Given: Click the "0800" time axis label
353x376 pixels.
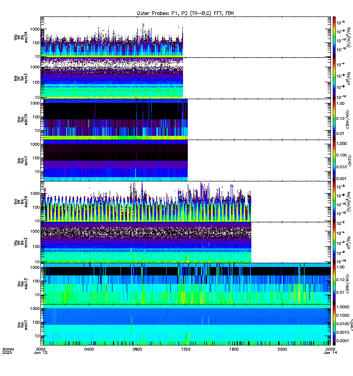Looking at the screenshot, I should coord(137,349).
